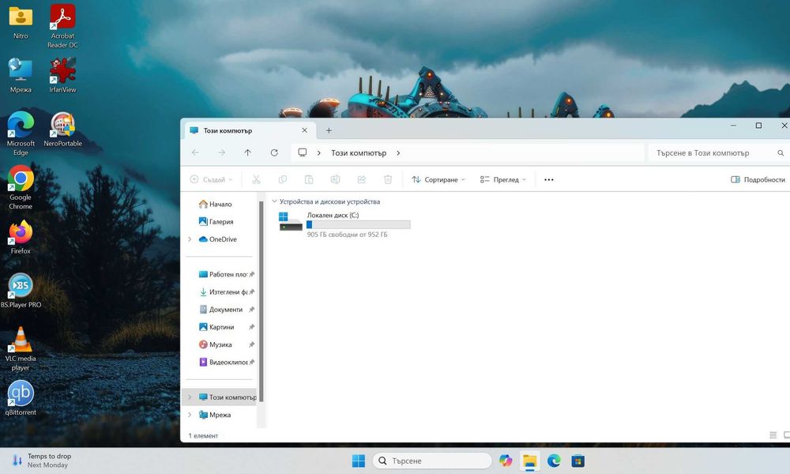
Task: Open Microsoft Edge desktop shortcut
Action: (x=21, y=134)
